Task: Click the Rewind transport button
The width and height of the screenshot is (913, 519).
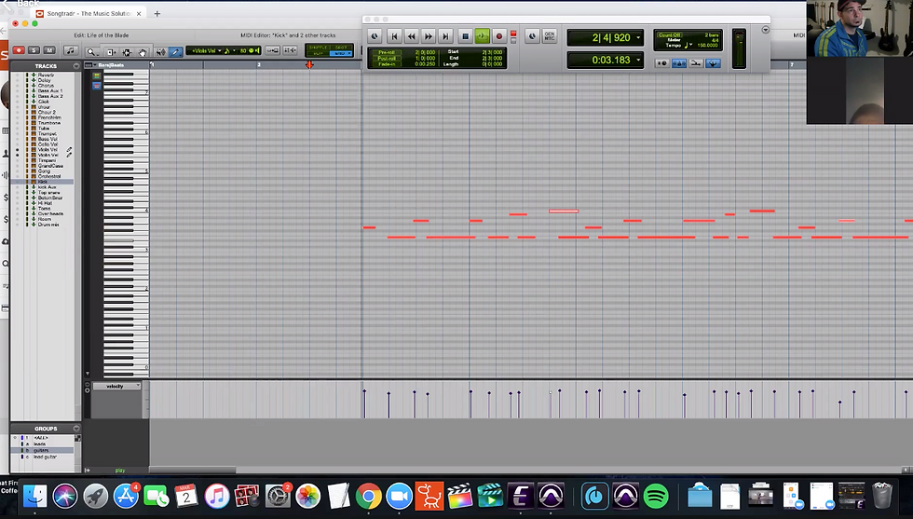Action: (x=411, y=36)
